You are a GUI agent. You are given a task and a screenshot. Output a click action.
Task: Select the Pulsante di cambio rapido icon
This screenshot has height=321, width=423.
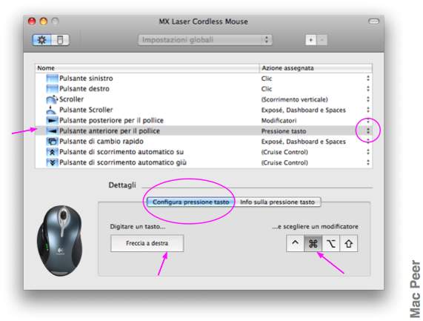point(52,142)
